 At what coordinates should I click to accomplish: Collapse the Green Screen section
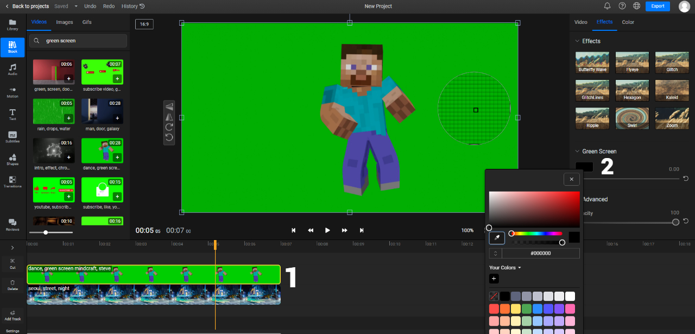(577, 152)
